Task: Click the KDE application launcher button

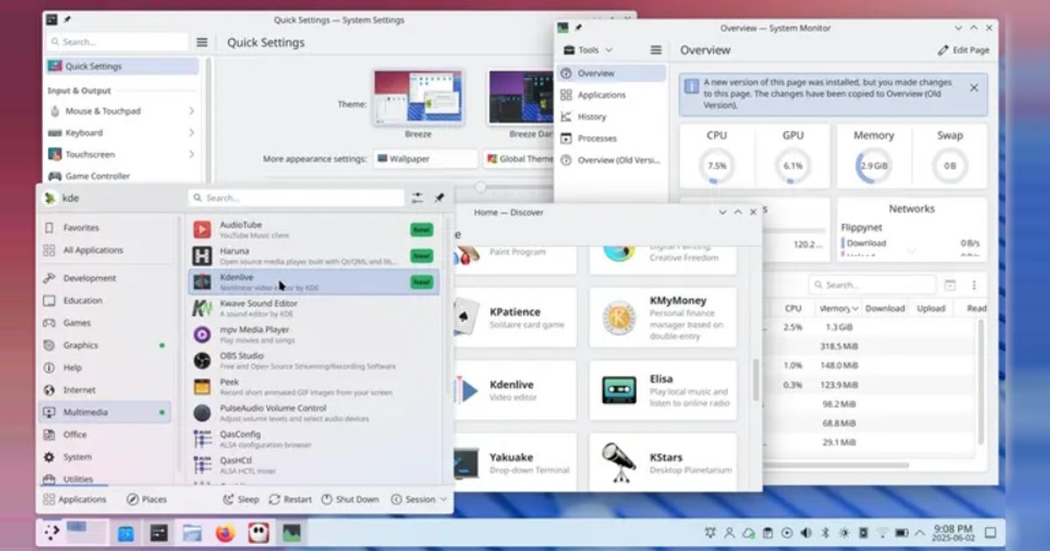Action: pos(51,532)
